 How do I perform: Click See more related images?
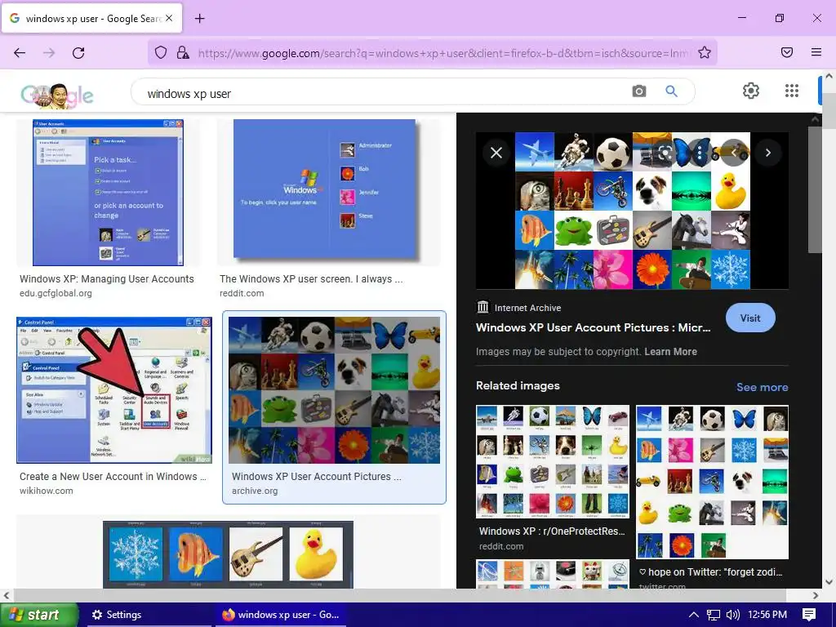[762, 387]
